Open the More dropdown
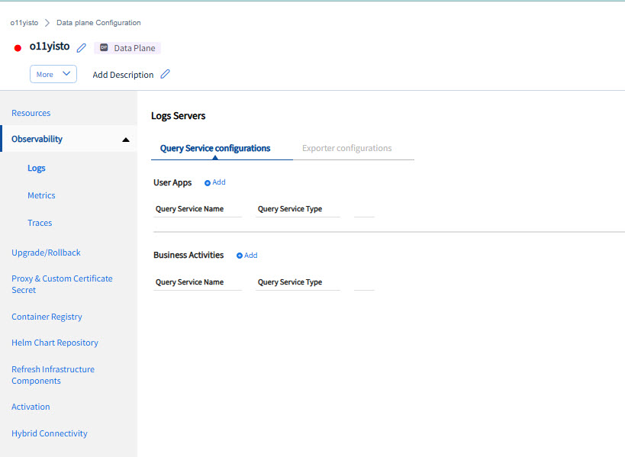The image size is (625, 457). click(x=53, y=75)
